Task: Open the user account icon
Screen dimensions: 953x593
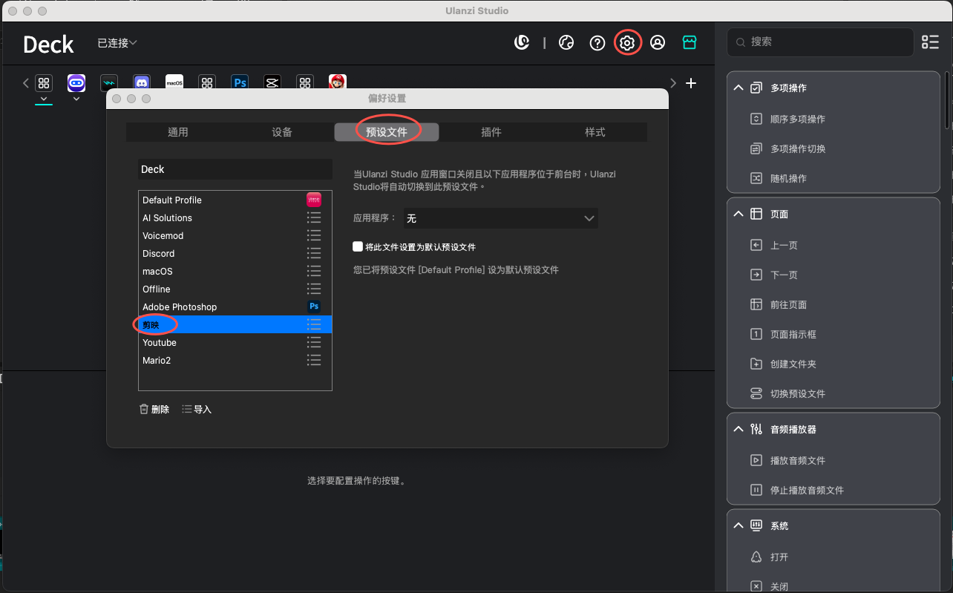Action: point(658,43)
